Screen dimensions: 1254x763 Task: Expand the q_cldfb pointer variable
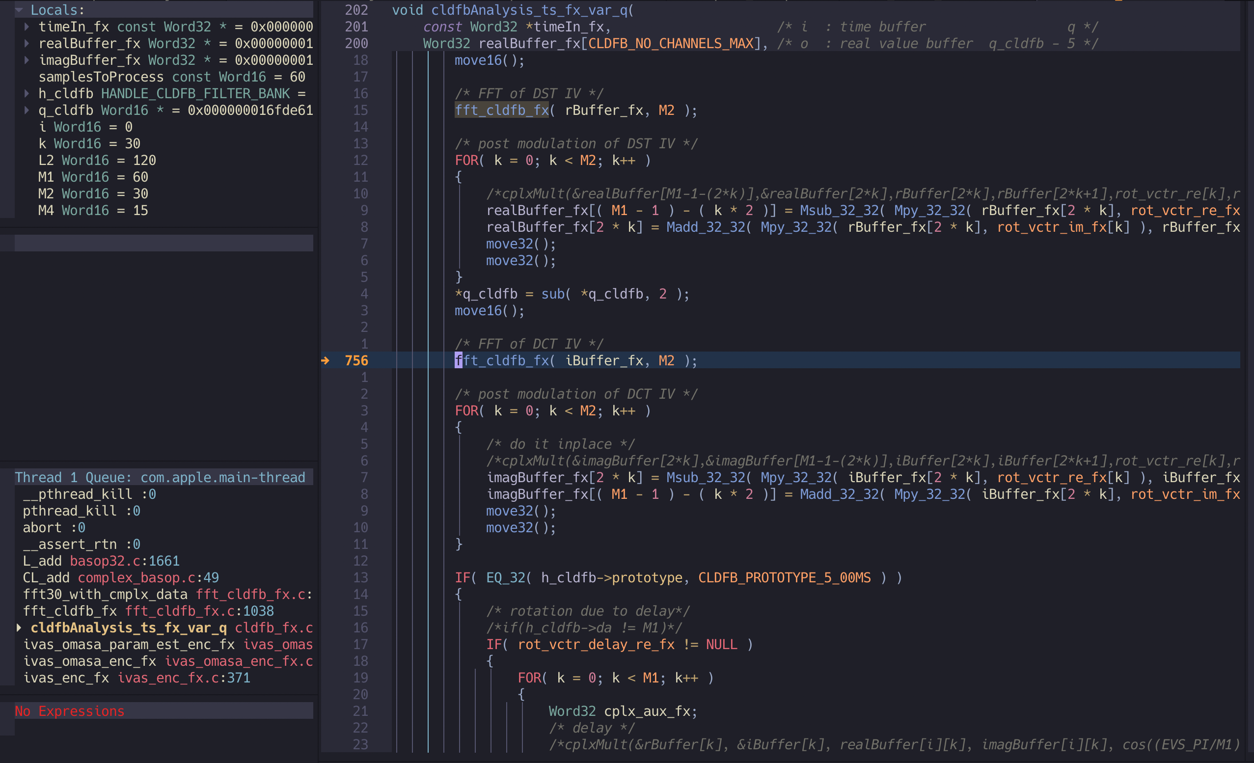tap(27, 110)
